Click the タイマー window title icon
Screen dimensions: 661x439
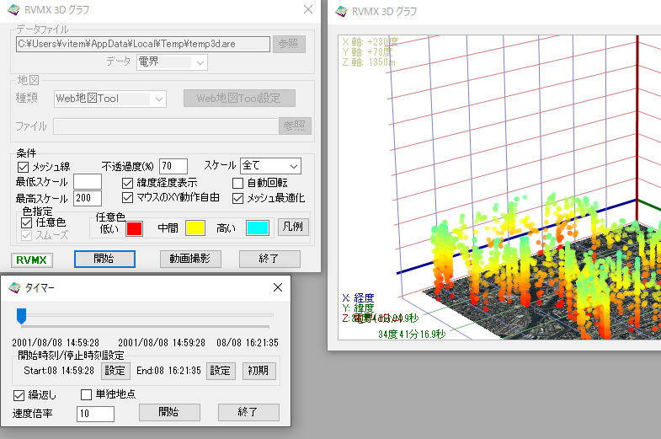pyautogui.click(x=13, y=287)
